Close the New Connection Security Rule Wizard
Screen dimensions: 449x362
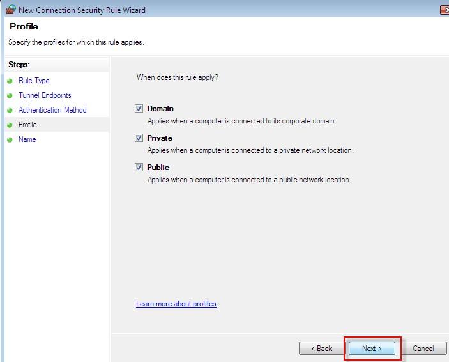pyautogui.click(x=444, y=10)
